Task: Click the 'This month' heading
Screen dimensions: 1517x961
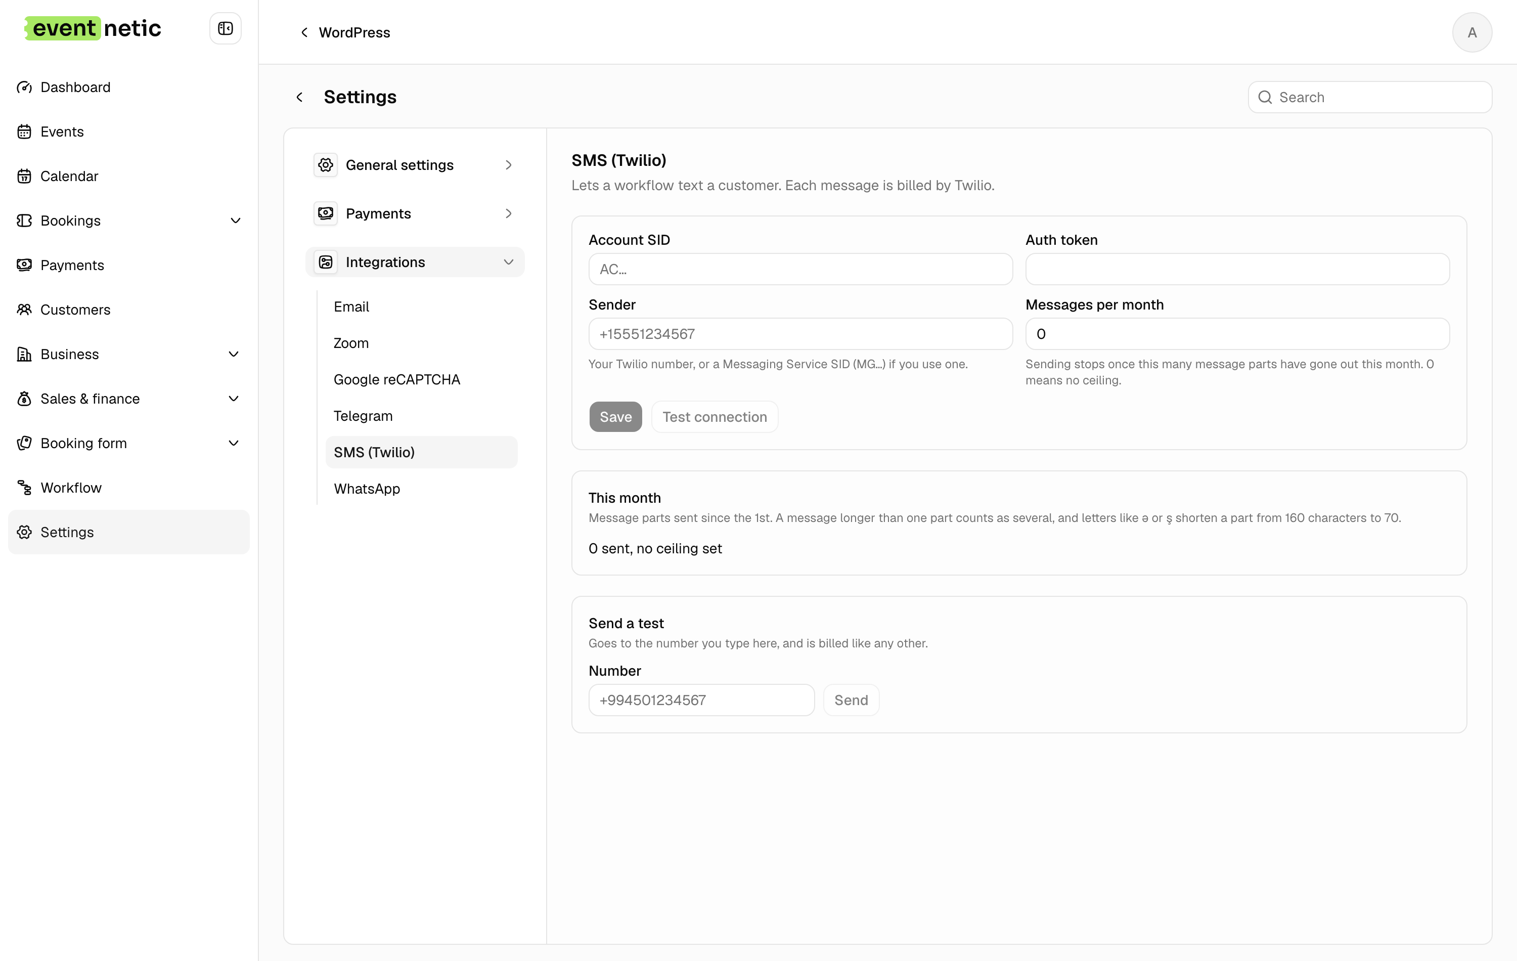Action: pos(624,498)
